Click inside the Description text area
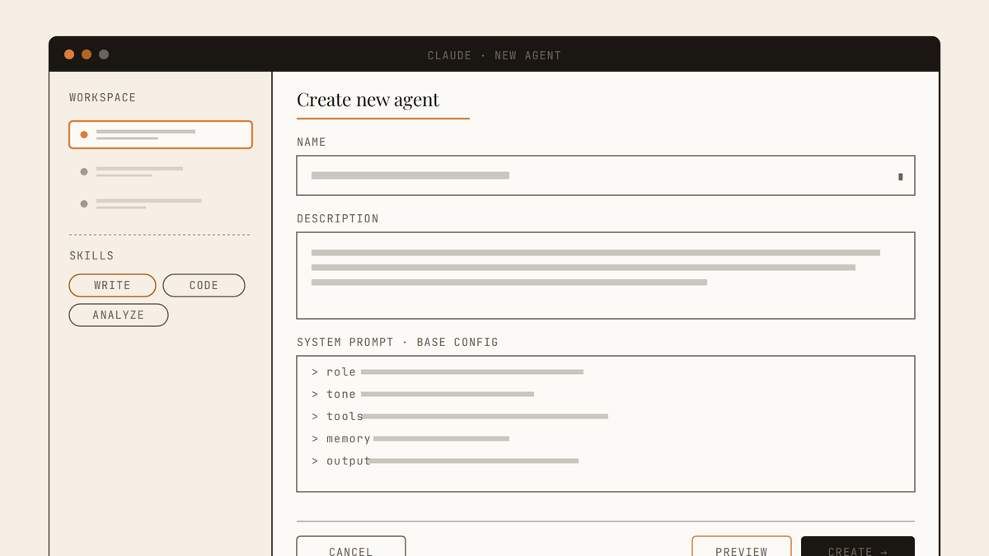This screenshot has height=556, width=989. 606,275
